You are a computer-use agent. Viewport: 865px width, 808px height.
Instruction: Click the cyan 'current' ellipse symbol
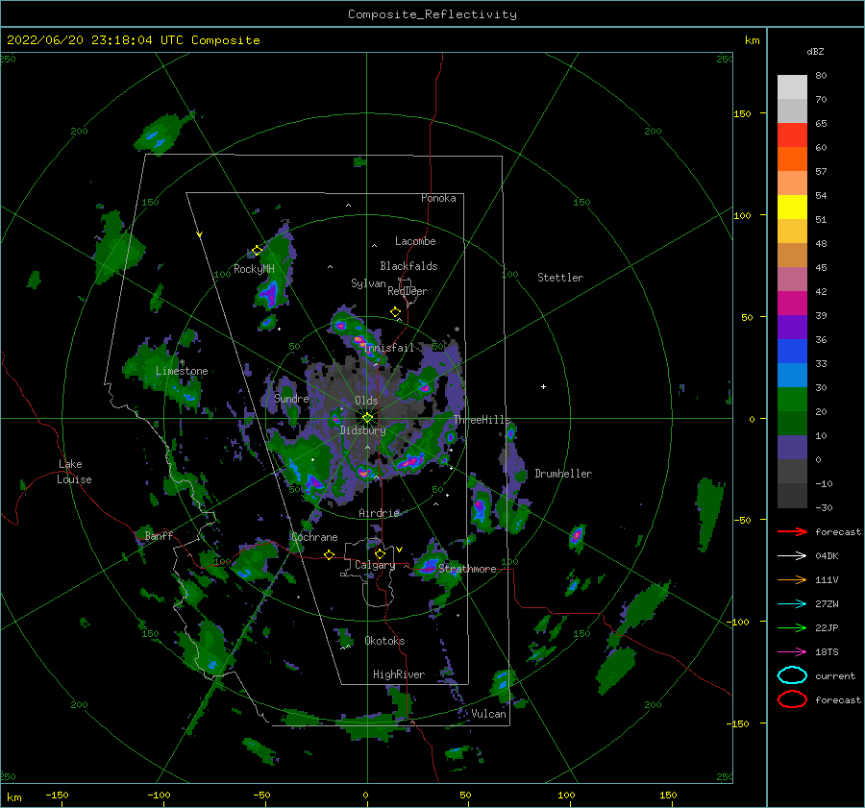(792, 675)
